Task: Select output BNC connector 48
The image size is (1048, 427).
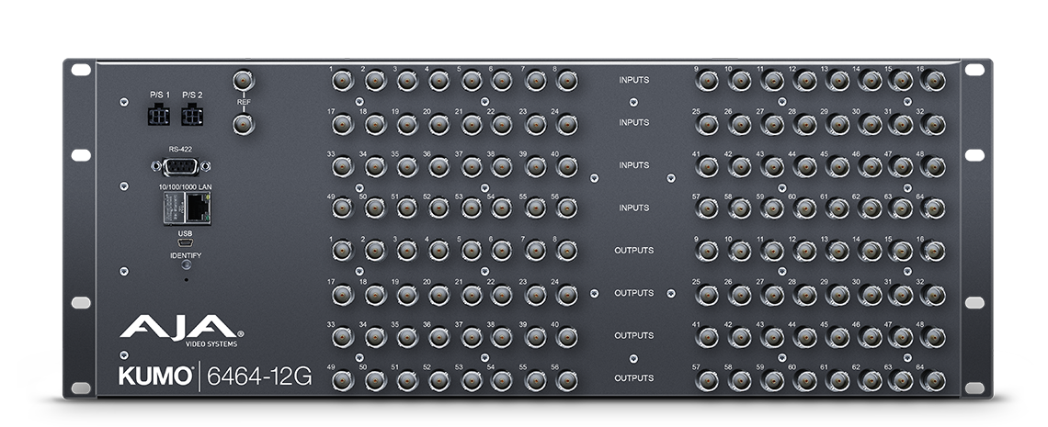Action: pos(933,338)
